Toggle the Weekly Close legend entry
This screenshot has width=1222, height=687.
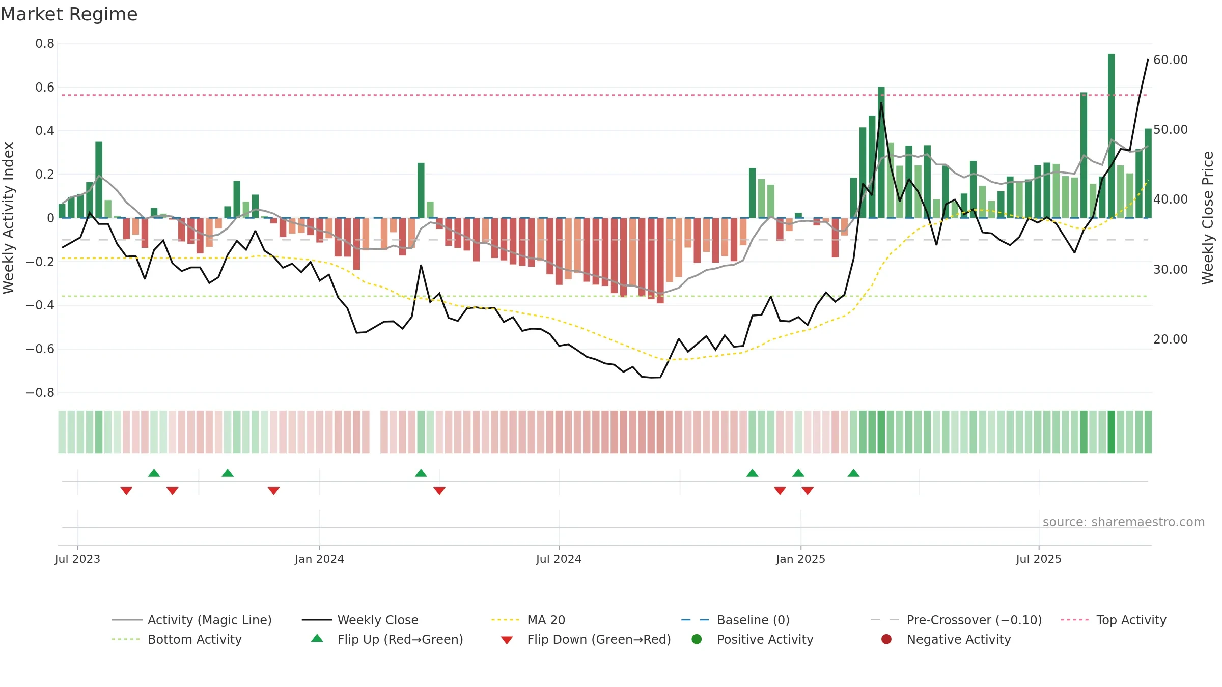(x=360, y=620)
